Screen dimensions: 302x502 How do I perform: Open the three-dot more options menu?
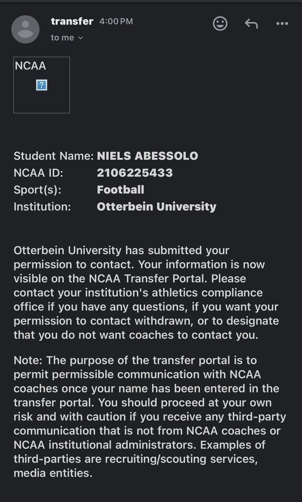282,24
